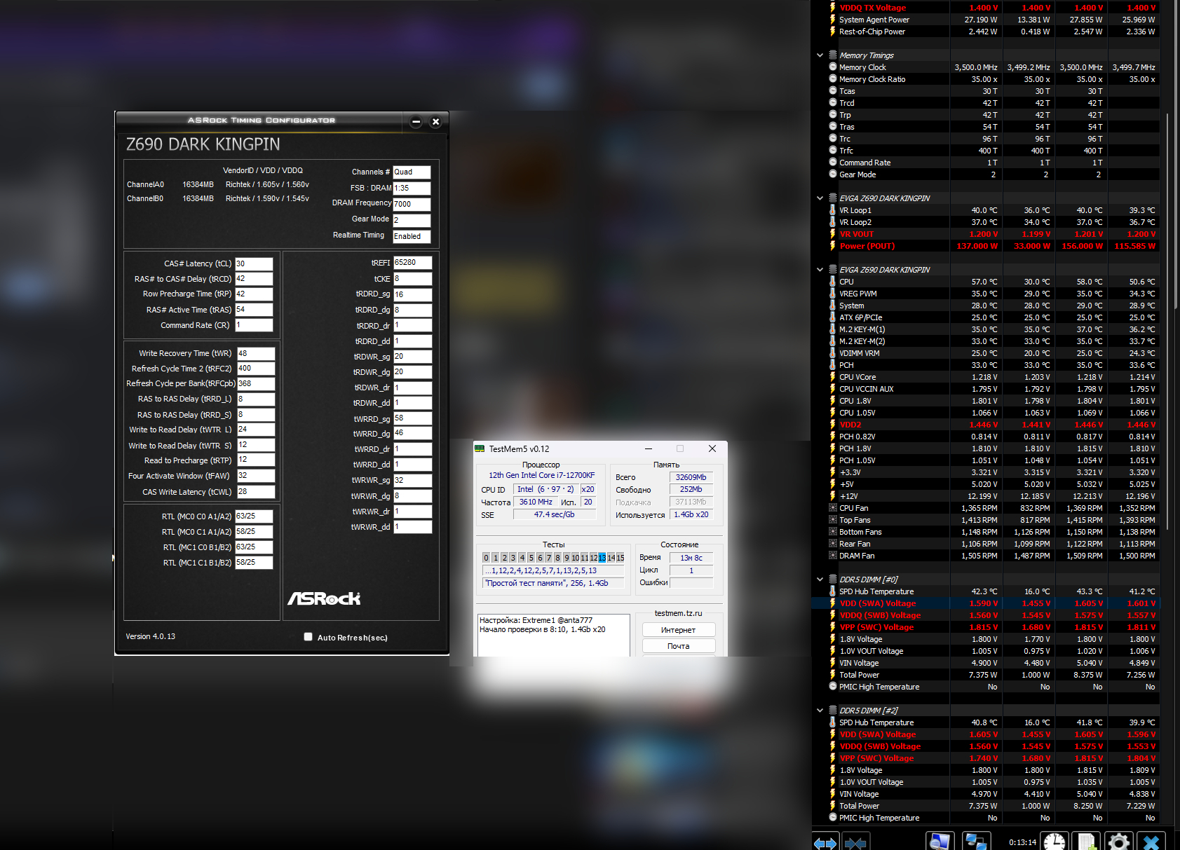Click the icon beside System Agent Power row

(x=833, y=20)
